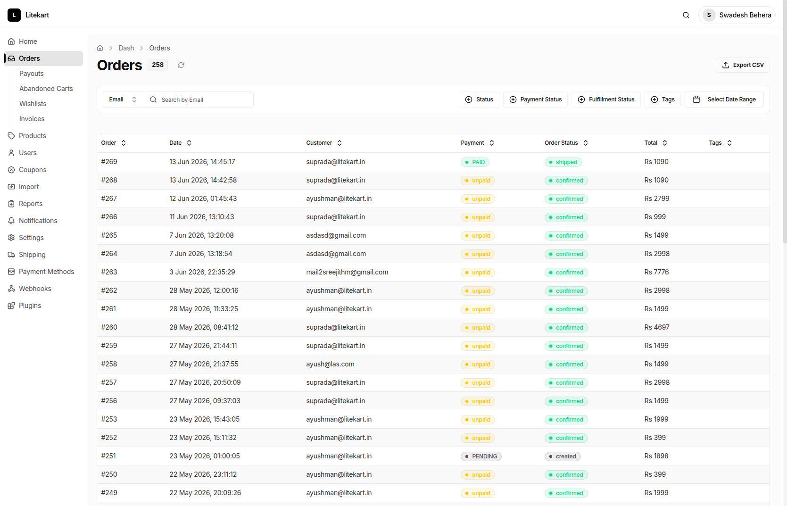Open order #260
Viewport: 787px width, 506px height.
[109, 327]
